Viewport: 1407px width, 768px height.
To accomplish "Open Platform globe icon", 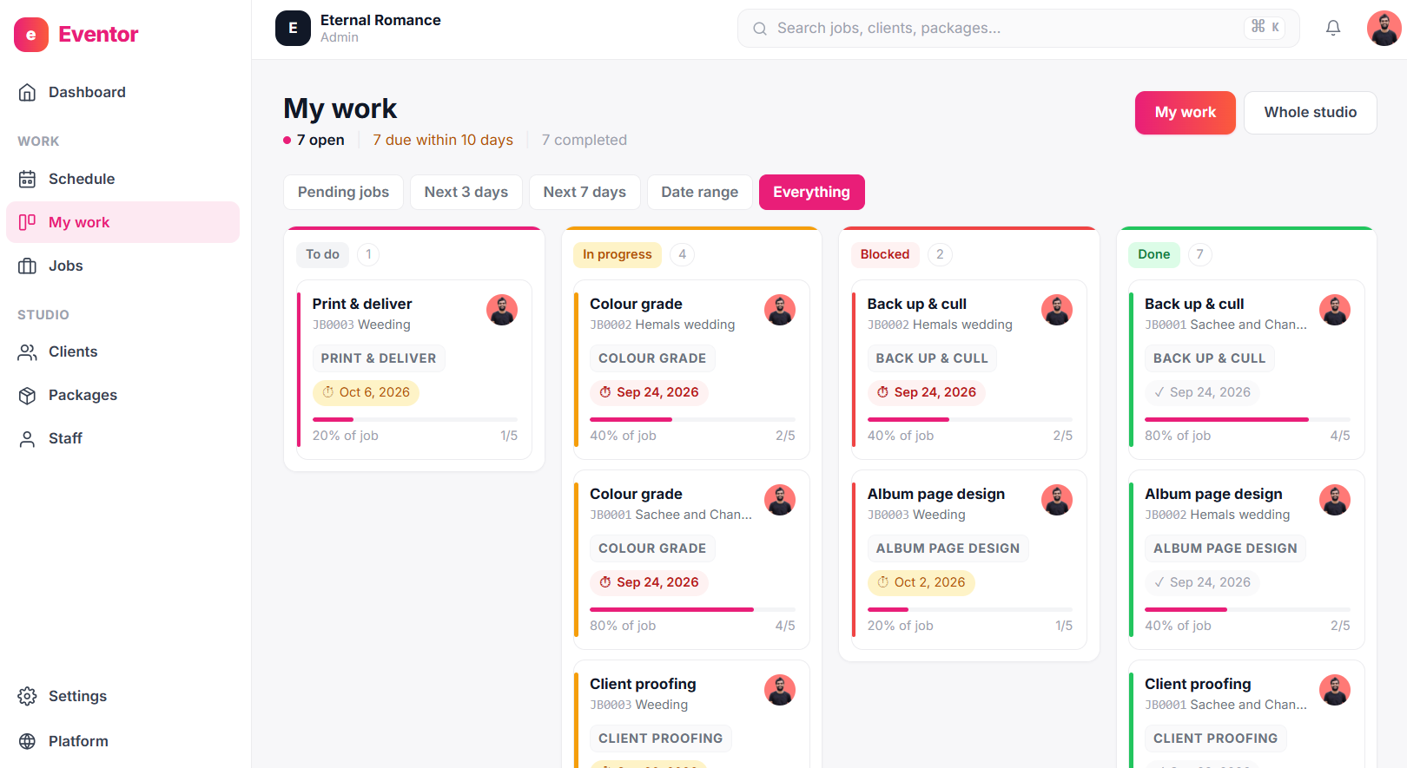I will (28, 741).
